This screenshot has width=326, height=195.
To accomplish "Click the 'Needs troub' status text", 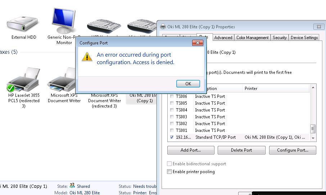I will (x=145, y=186).
